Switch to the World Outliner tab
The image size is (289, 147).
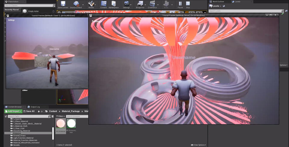218,2
